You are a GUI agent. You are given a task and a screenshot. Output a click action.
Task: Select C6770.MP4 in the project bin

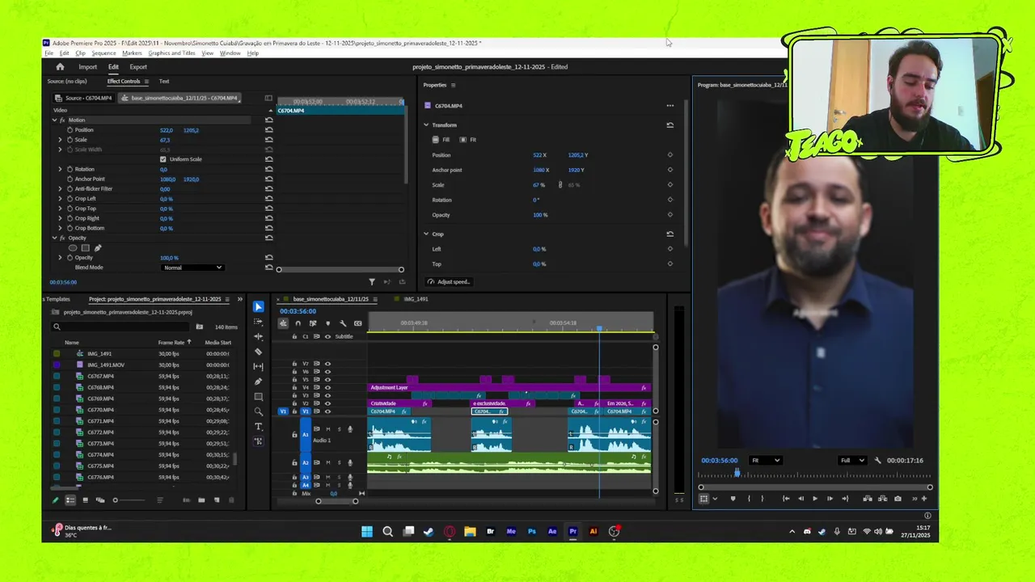[100, 410]
